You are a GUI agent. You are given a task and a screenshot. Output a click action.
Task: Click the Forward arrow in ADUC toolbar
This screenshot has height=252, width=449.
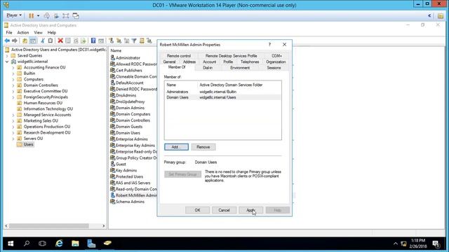(15, 41)
